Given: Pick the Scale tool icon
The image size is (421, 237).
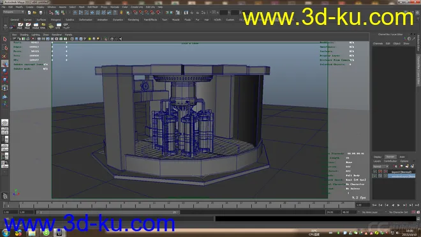Looking at the screenshot, I should point(5,80).
